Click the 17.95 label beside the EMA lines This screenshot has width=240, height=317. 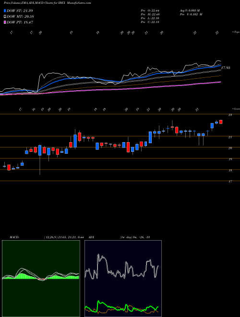[x=226, y=68]
